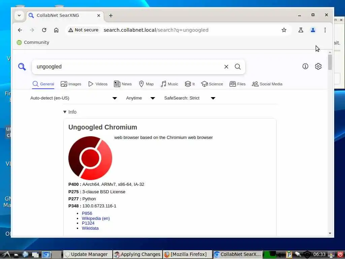Switch to the Files category
The height and width of the screenshot is (259, 345).
[x=238, y=84]
